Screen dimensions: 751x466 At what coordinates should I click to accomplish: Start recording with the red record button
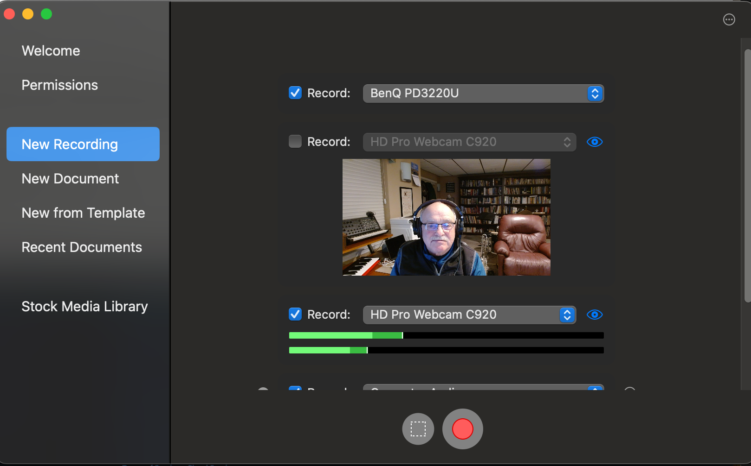462,429
